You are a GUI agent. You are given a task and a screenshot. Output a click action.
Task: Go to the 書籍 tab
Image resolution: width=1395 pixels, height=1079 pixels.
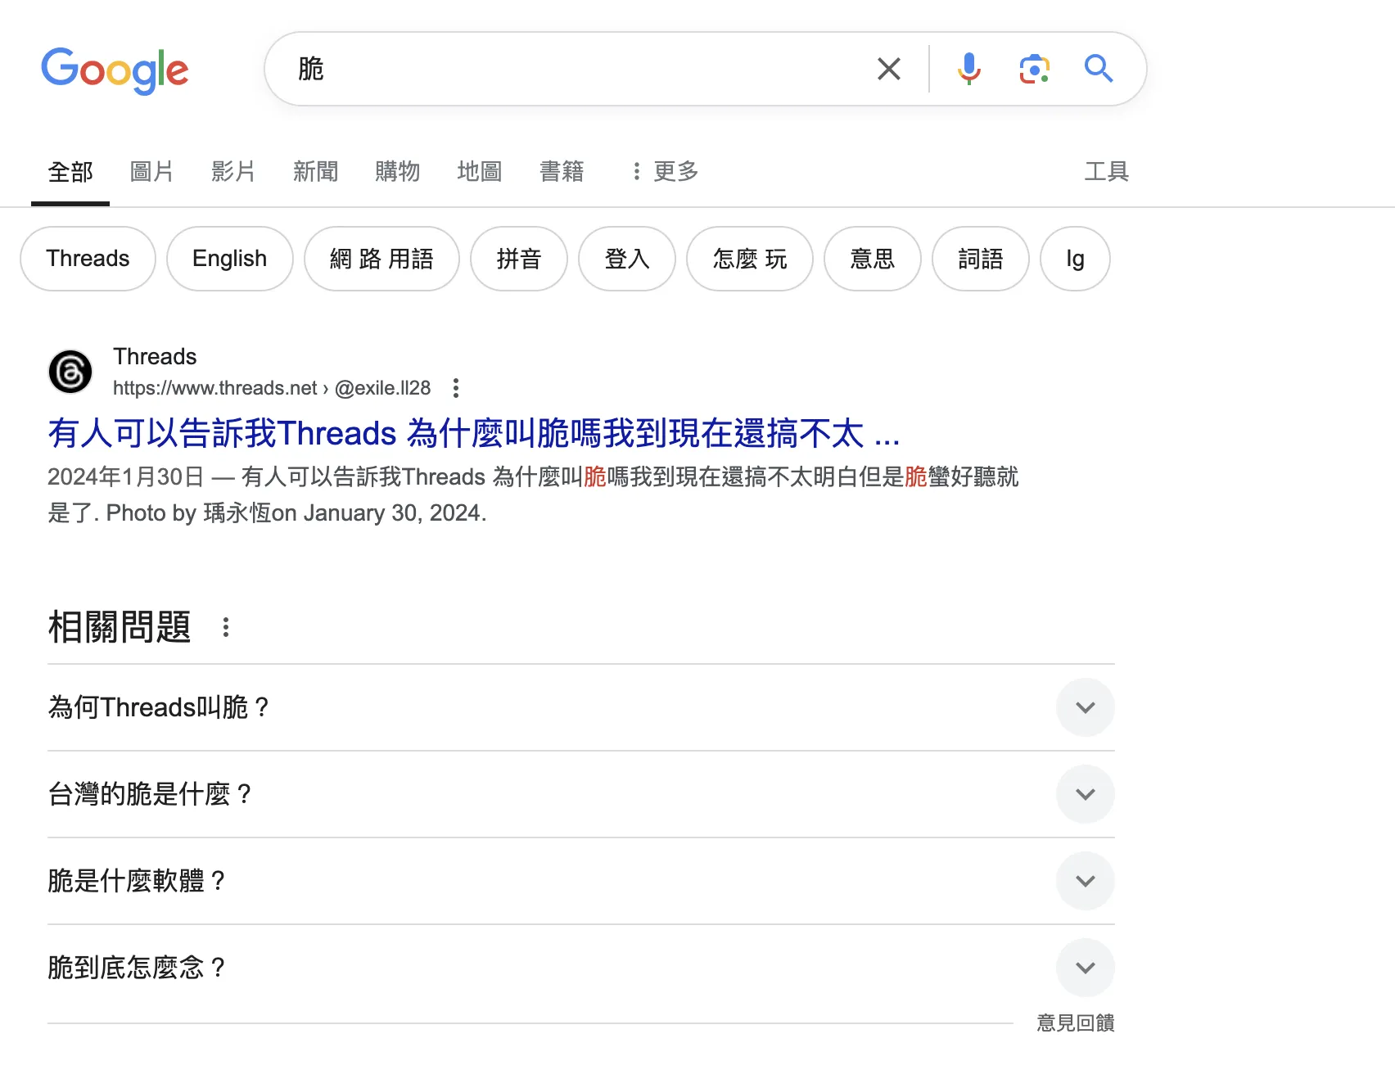pyautogui.click(x=562, y=172)
